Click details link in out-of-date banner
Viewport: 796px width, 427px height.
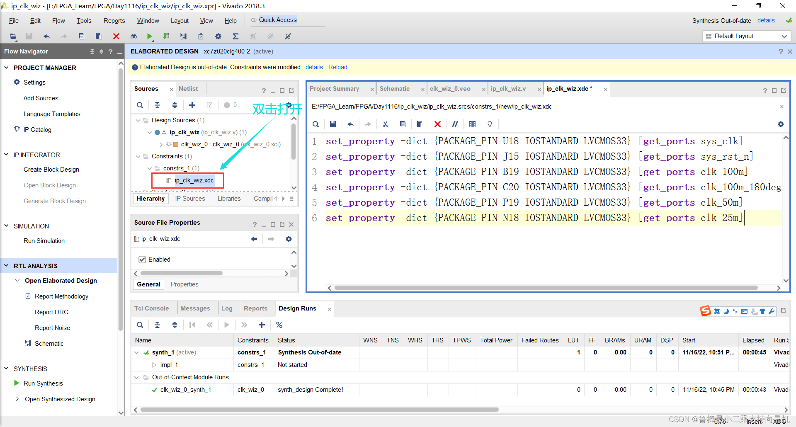click(314, 67)
